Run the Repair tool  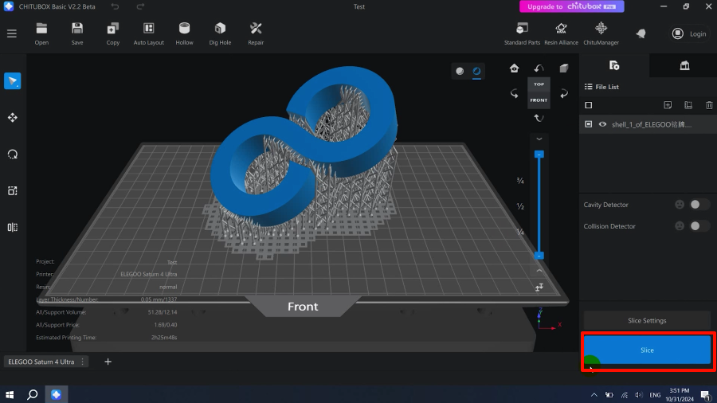coord(256,29)
